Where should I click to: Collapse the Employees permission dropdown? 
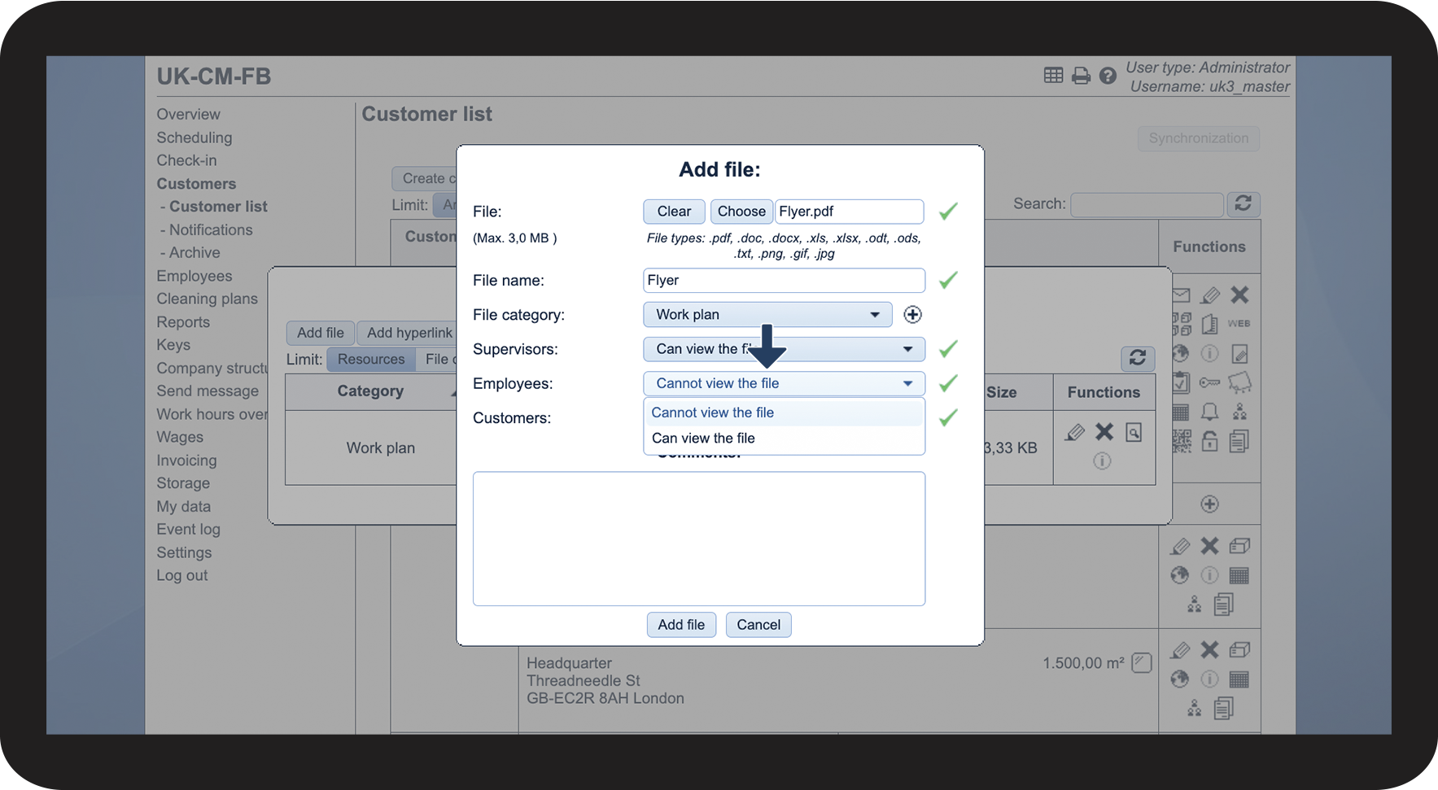[784, 383]
